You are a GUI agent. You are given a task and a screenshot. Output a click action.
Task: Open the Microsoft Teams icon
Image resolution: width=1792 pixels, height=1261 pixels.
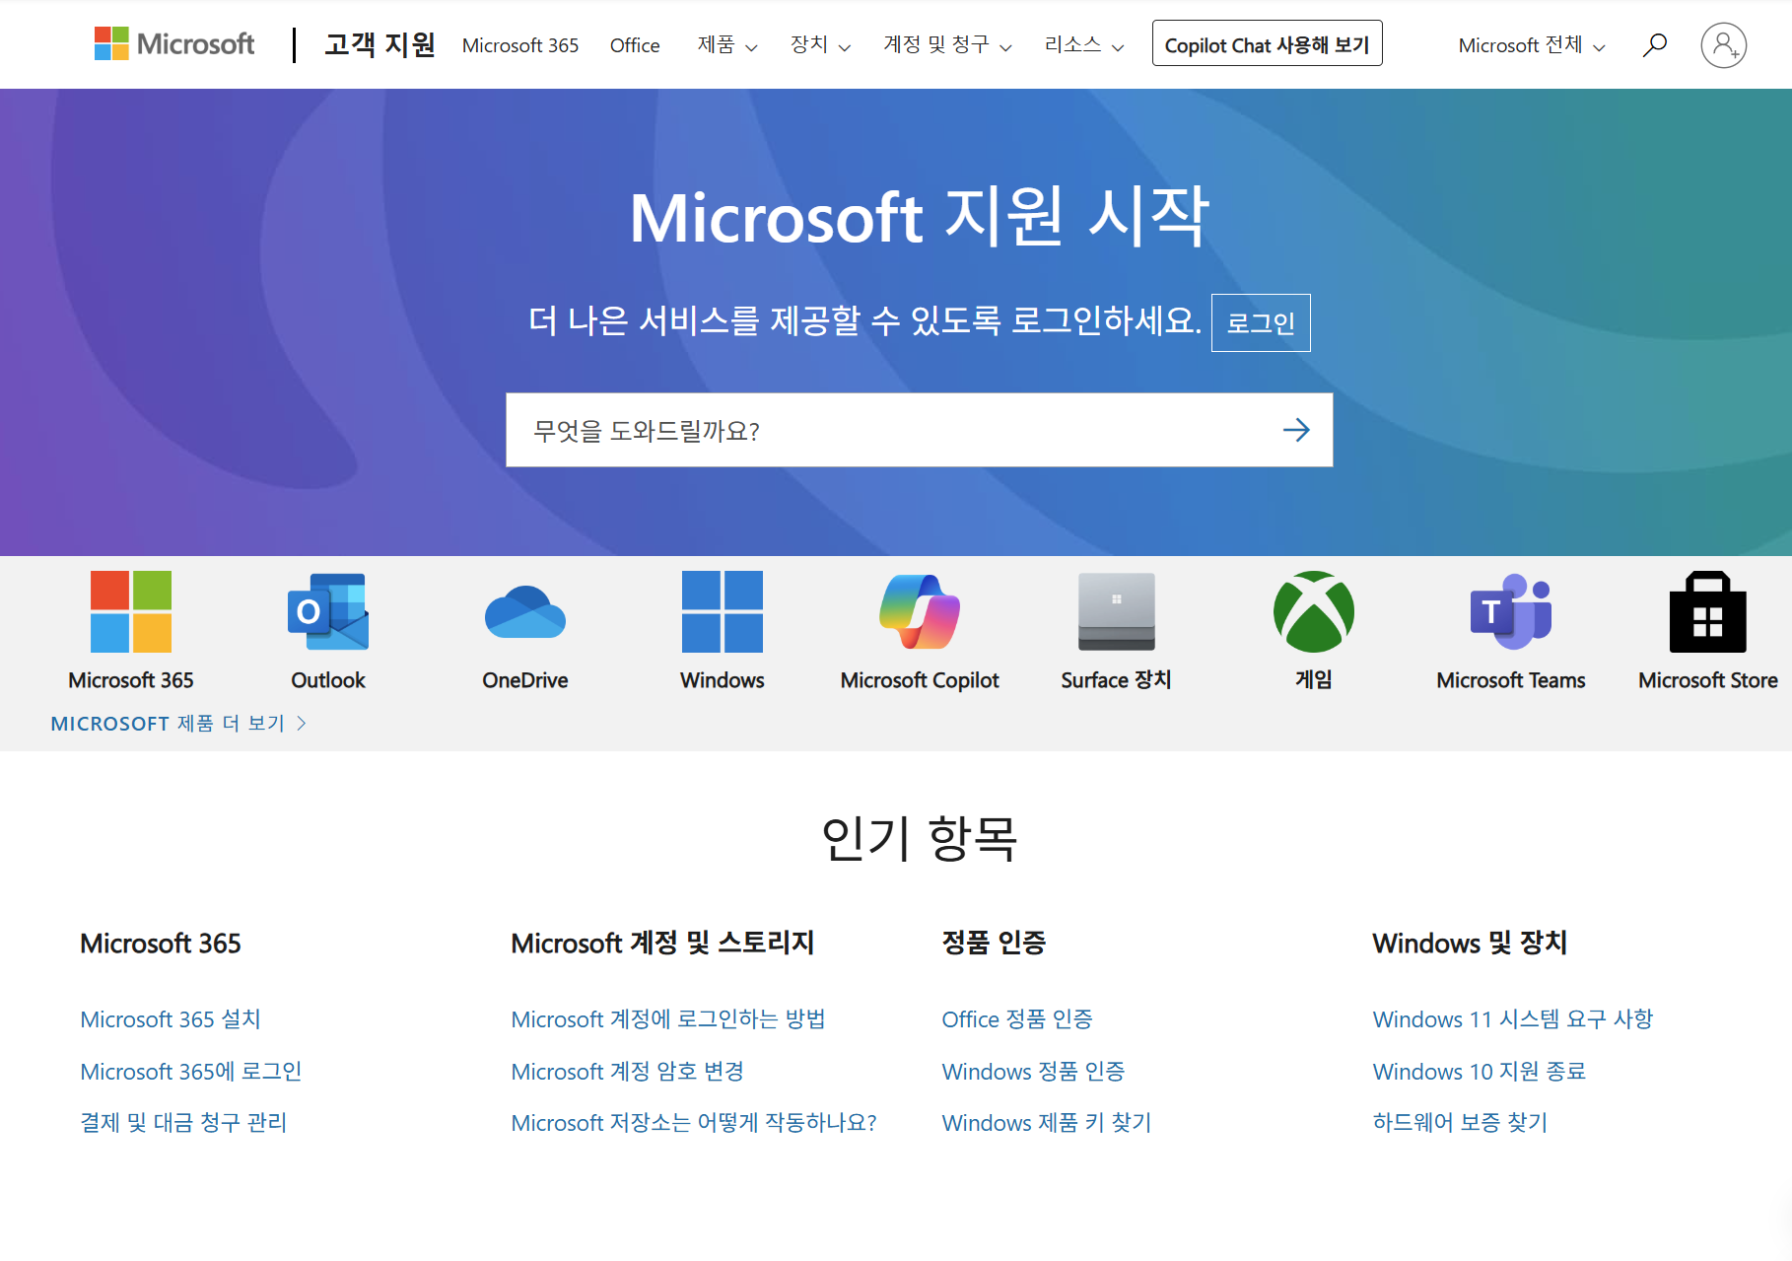(1511, 611)
